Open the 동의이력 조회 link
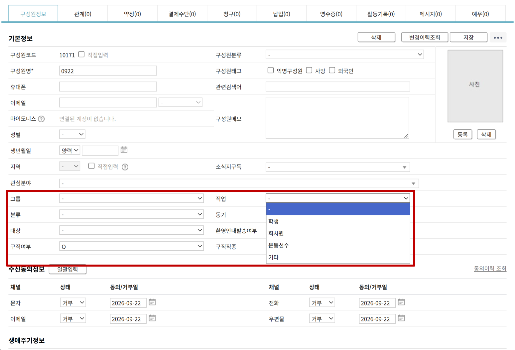Image resolution: width=515 pixels, height=350 pixels. click(x=490, y=268)
